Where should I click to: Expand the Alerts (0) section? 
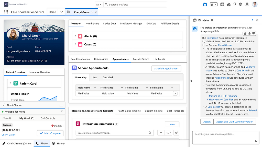click(75, 36)
